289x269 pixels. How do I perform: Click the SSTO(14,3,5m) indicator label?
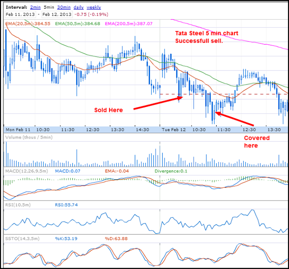pos(22,239)
